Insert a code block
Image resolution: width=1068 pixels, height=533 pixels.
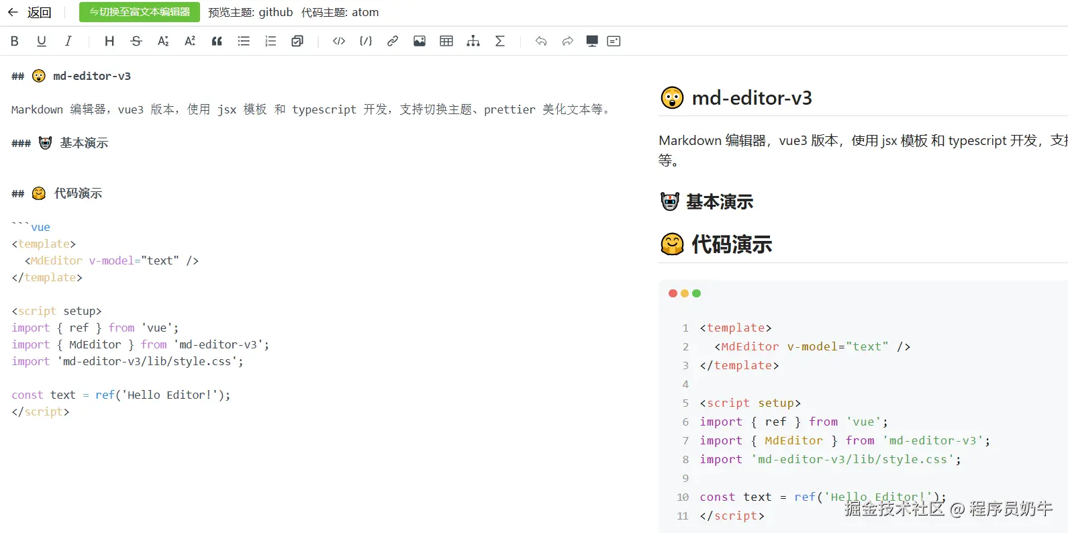pos(366,41)
